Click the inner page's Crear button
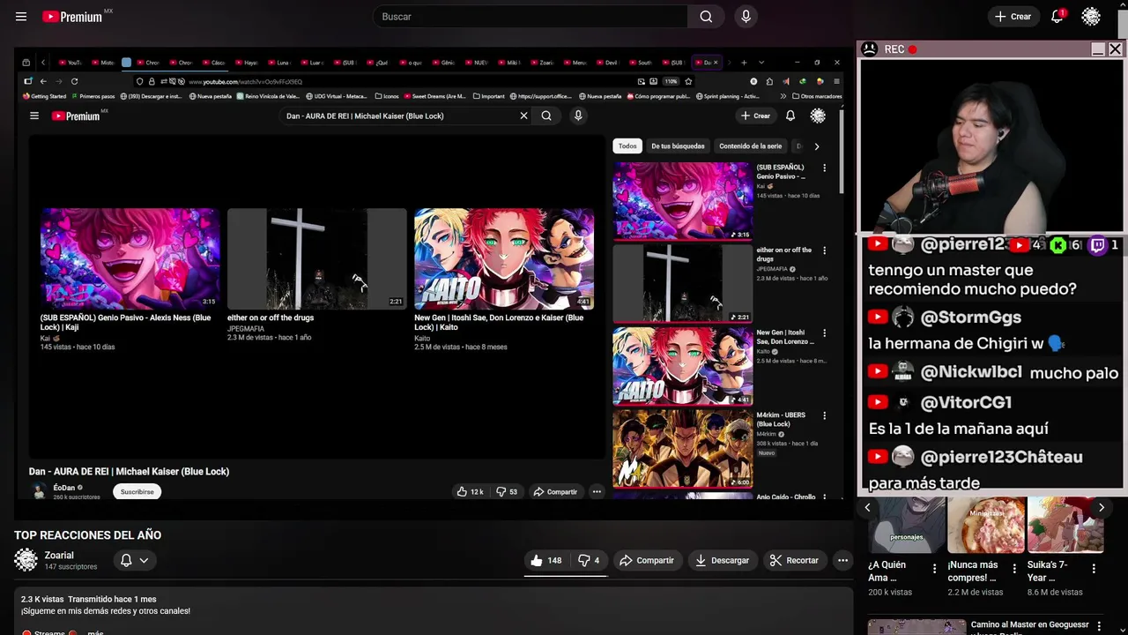The height and width of the screenshot is (635, 1128). pyautogui.click(x=755, y=116)
